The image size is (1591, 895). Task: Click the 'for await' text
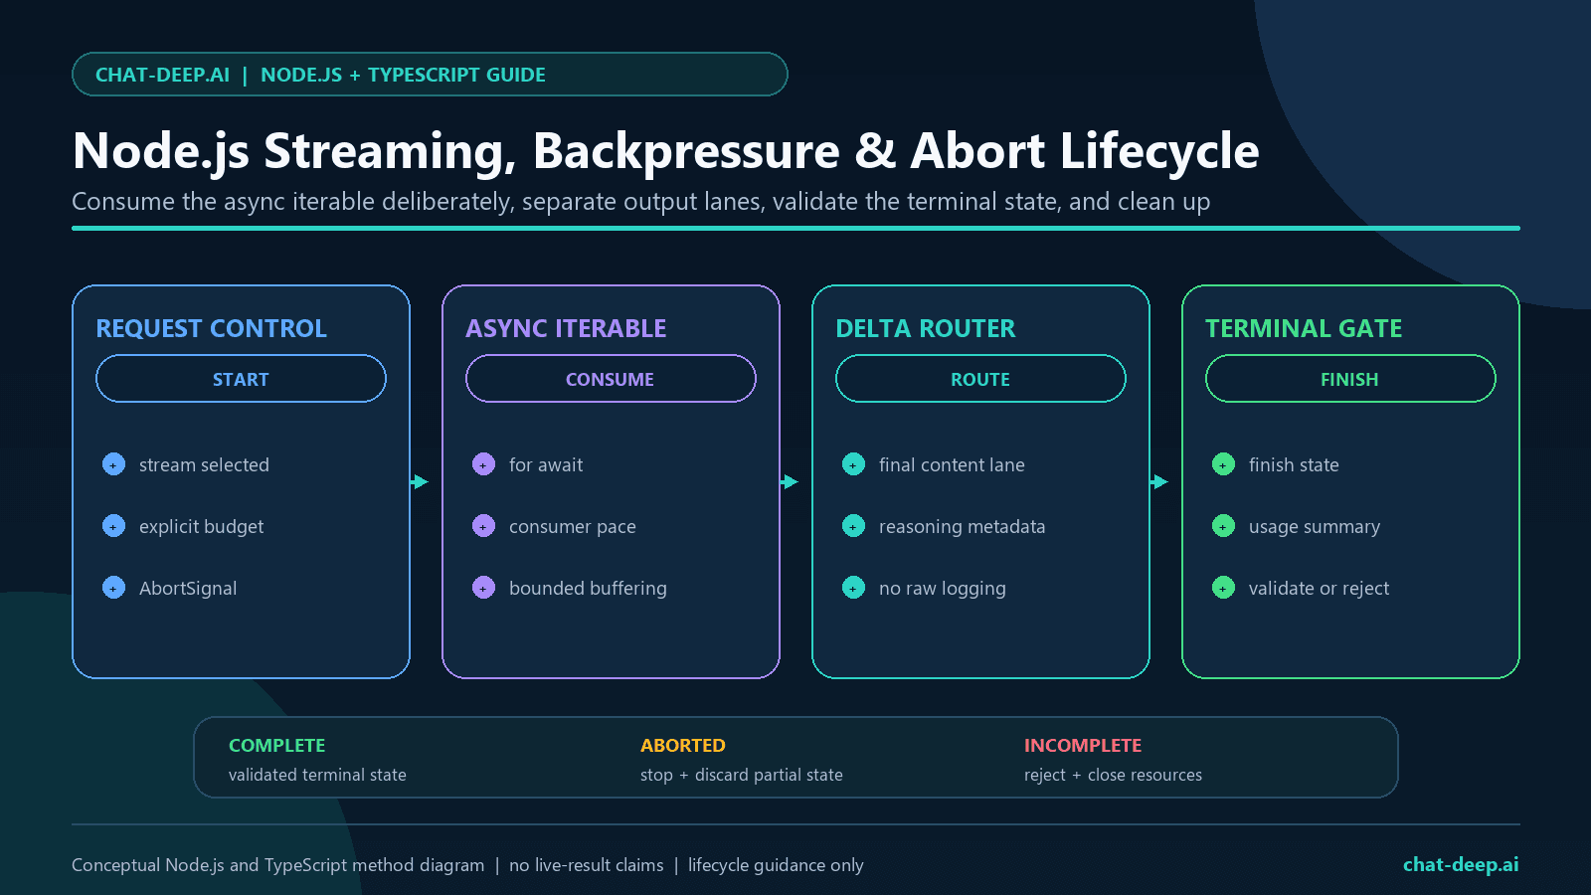click(546, 464)
